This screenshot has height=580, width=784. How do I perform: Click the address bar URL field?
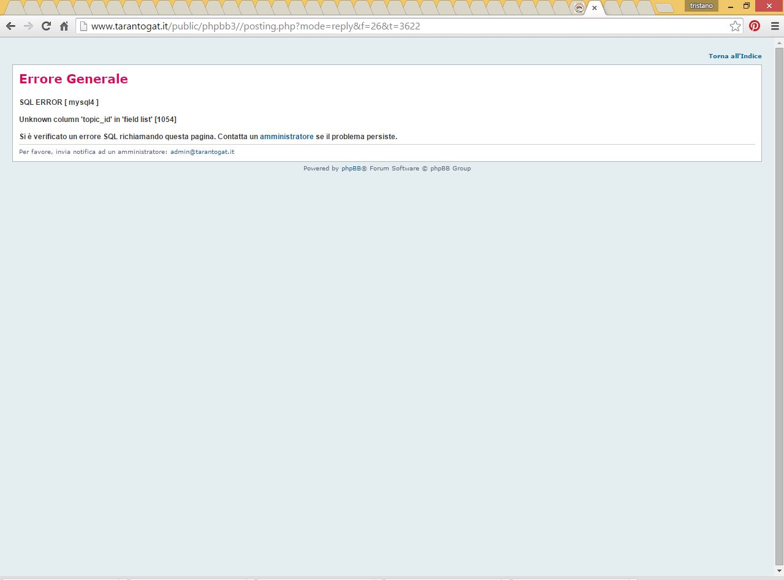405,26
